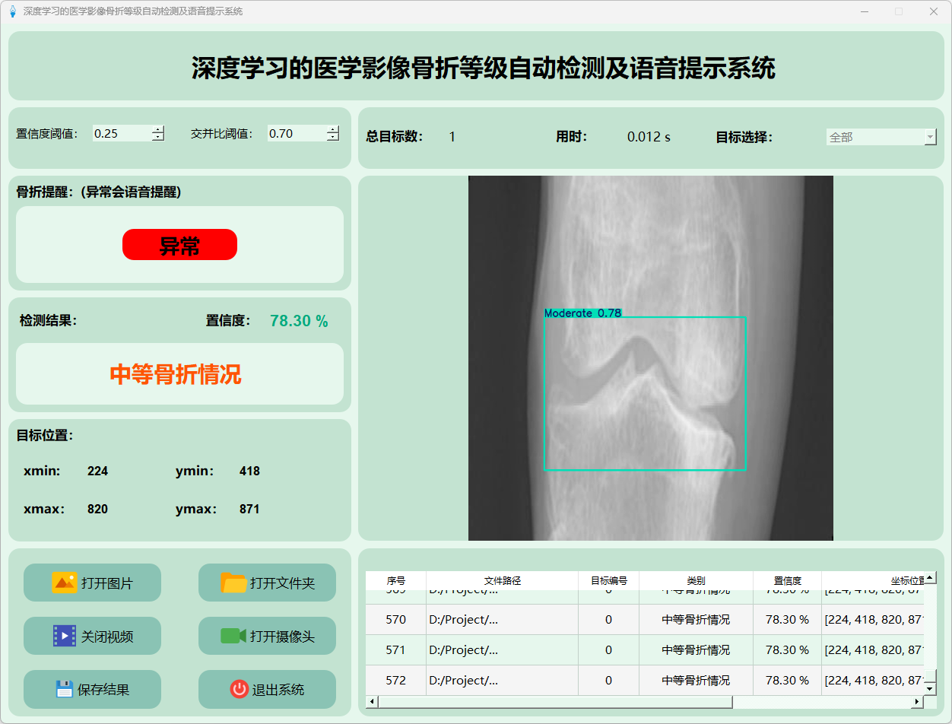Click the table's vertical scrollbar up arrow

click(930, 577)
